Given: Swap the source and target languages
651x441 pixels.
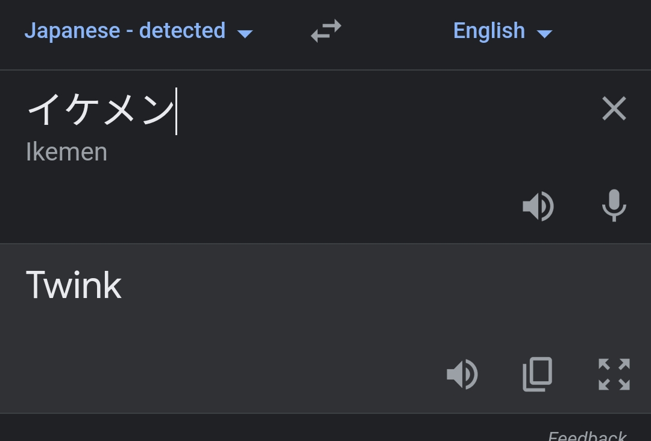Looking at the screenshot, I should [326, 31].
